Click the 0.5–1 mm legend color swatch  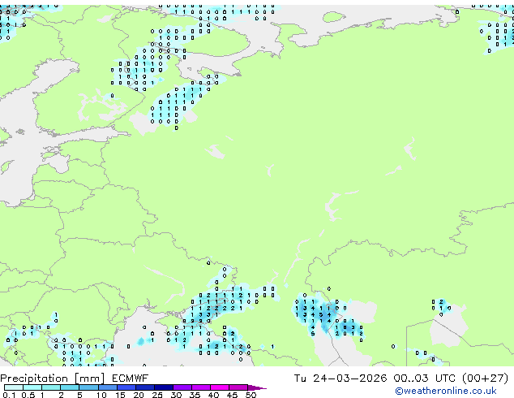32,387
